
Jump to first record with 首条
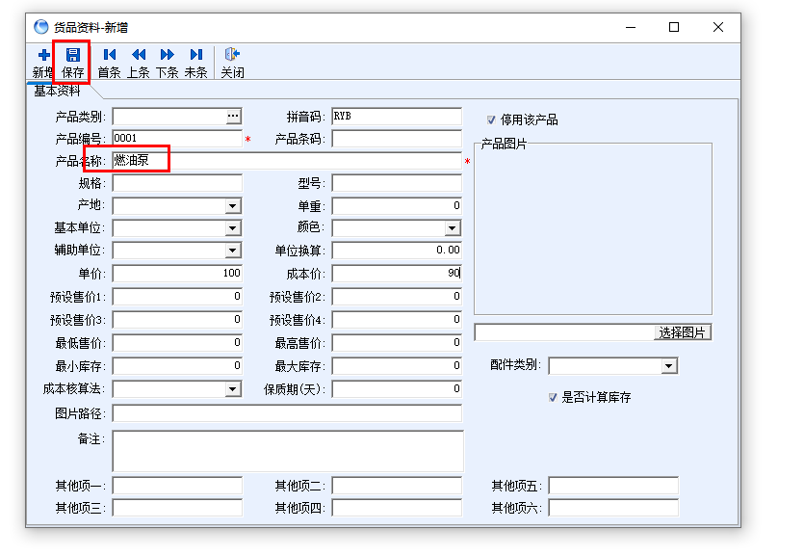(109, 62)
